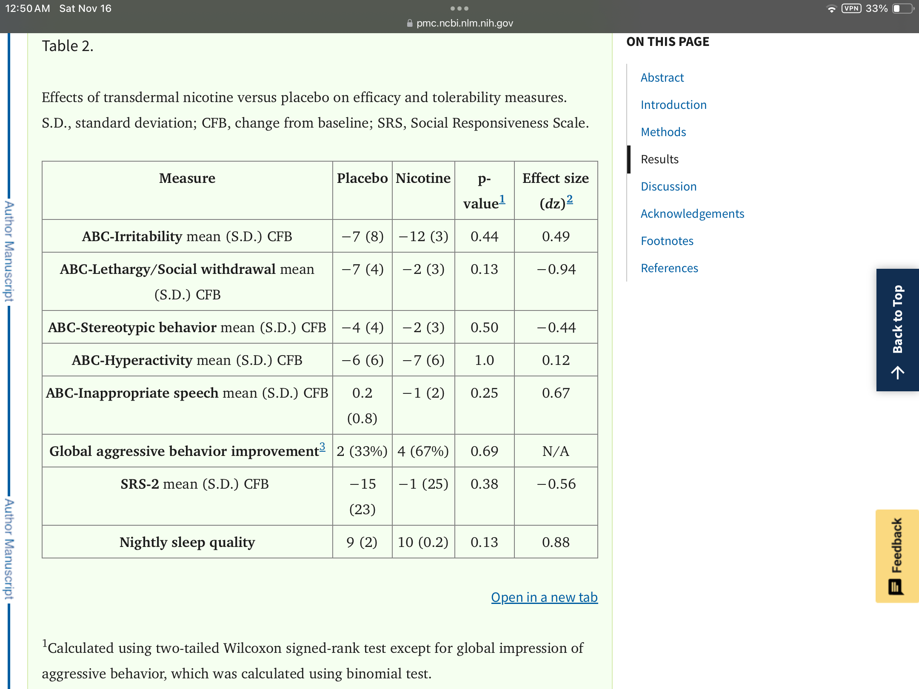The width and height of the screenshot is (919, 689).
Task: Tap the battery icon in status bar
Action: click(x=903, y=9)
